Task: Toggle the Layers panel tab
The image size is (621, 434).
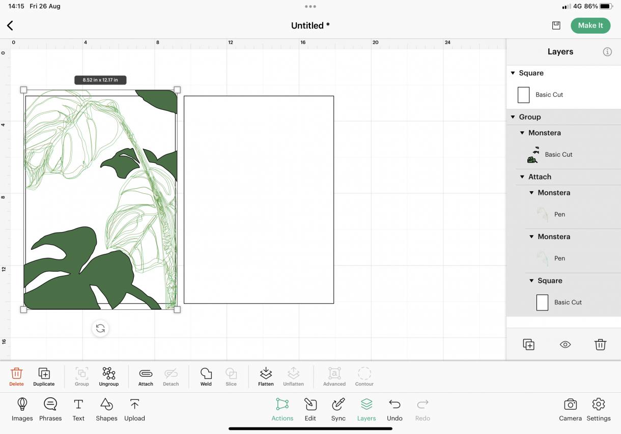Action: [366, 410]
